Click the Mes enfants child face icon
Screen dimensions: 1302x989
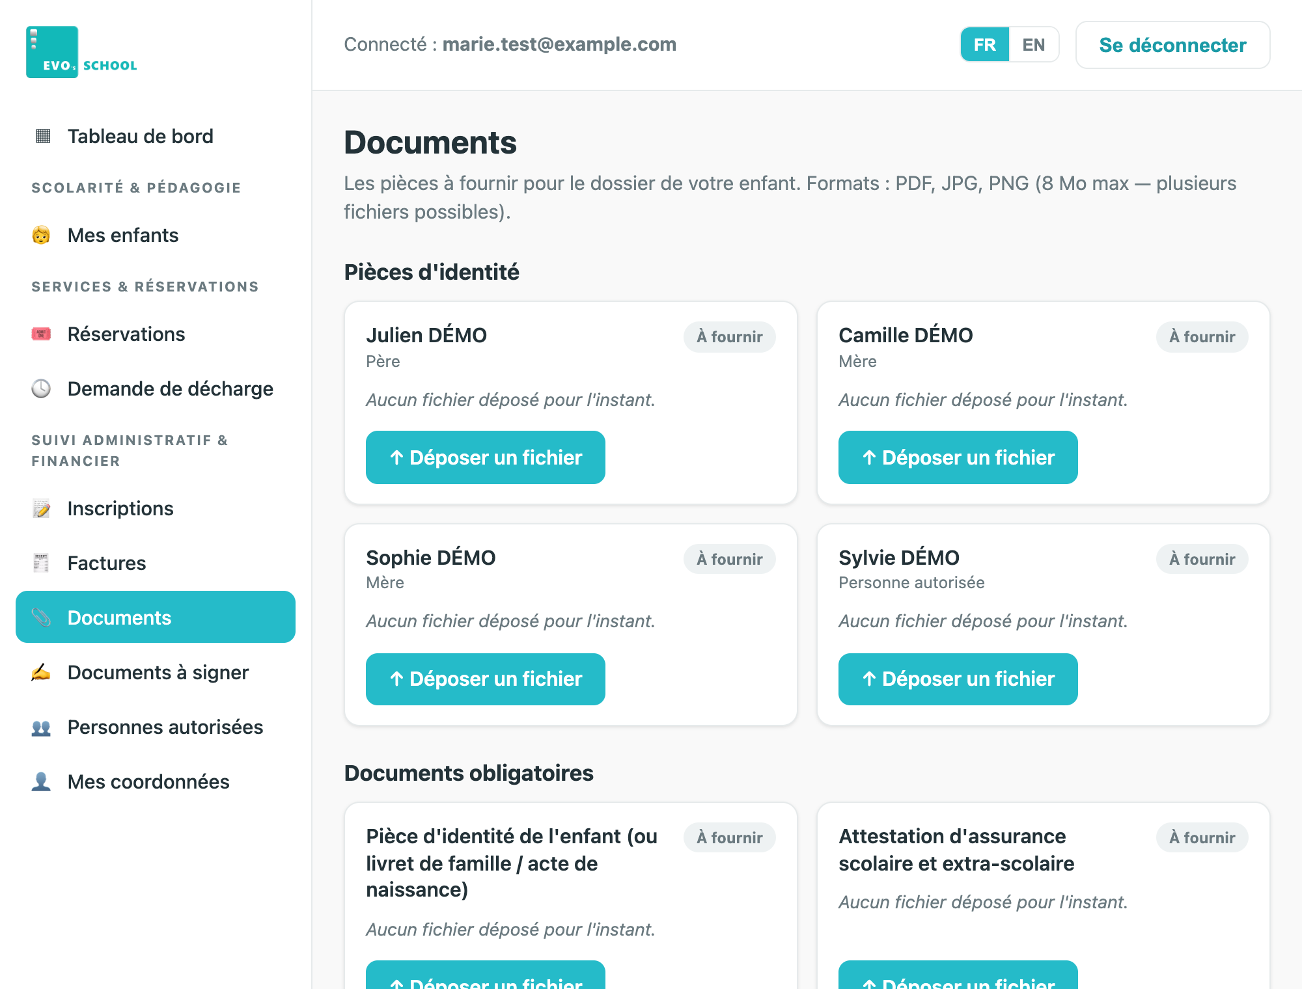click(x=41, y=235)
